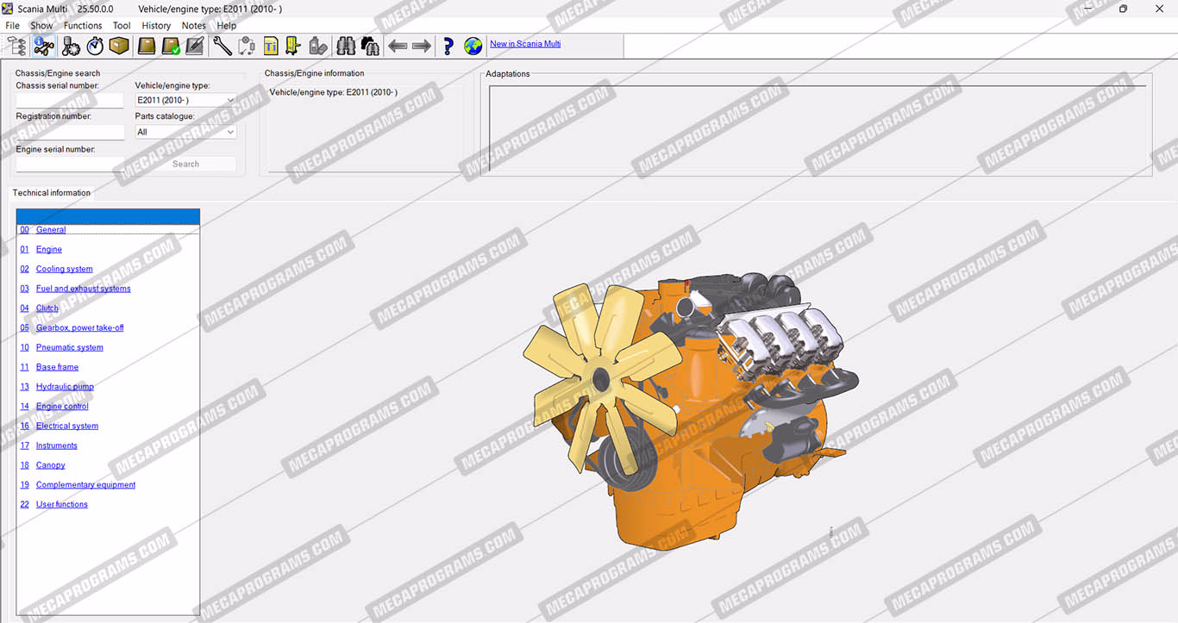Expand the Parts catalogue dropdown
The image size is (1178, 623).
pos(185,132)
